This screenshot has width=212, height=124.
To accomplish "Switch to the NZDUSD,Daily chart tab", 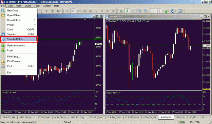I will 96,117.
